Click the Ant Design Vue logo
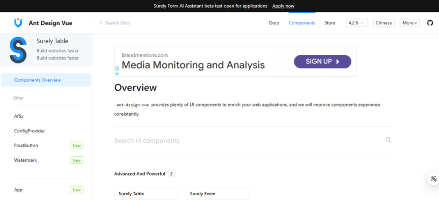The image size is (439, 200). coord(18,23)
